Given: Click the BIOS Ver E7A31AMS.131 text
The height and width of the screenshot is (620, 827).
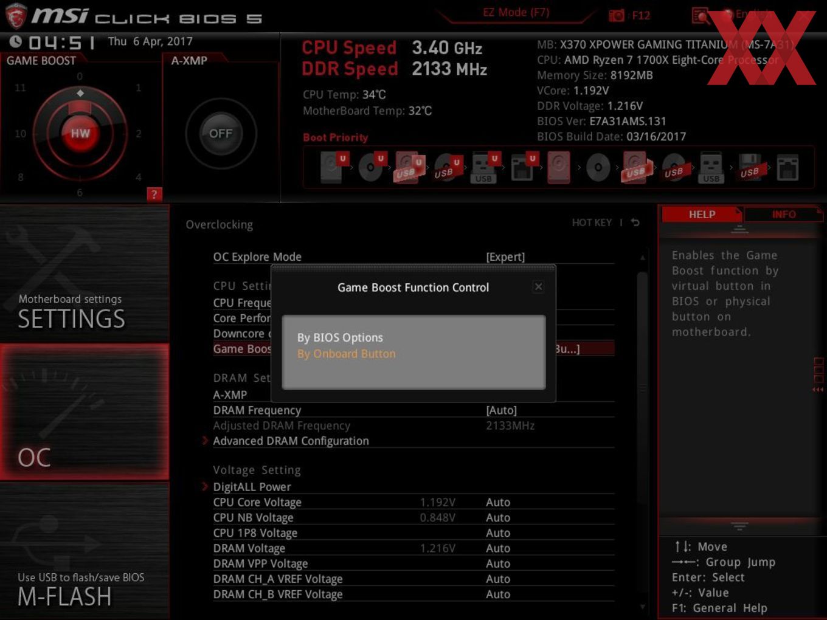Looking at the screenshot, I should point(601,122).
